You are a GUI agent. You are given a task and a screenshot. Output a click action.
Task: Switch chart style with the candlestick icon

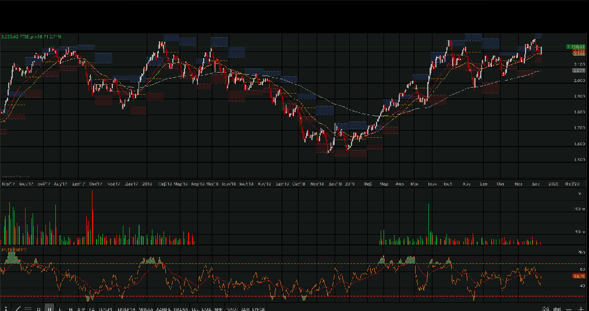(558, 308)
